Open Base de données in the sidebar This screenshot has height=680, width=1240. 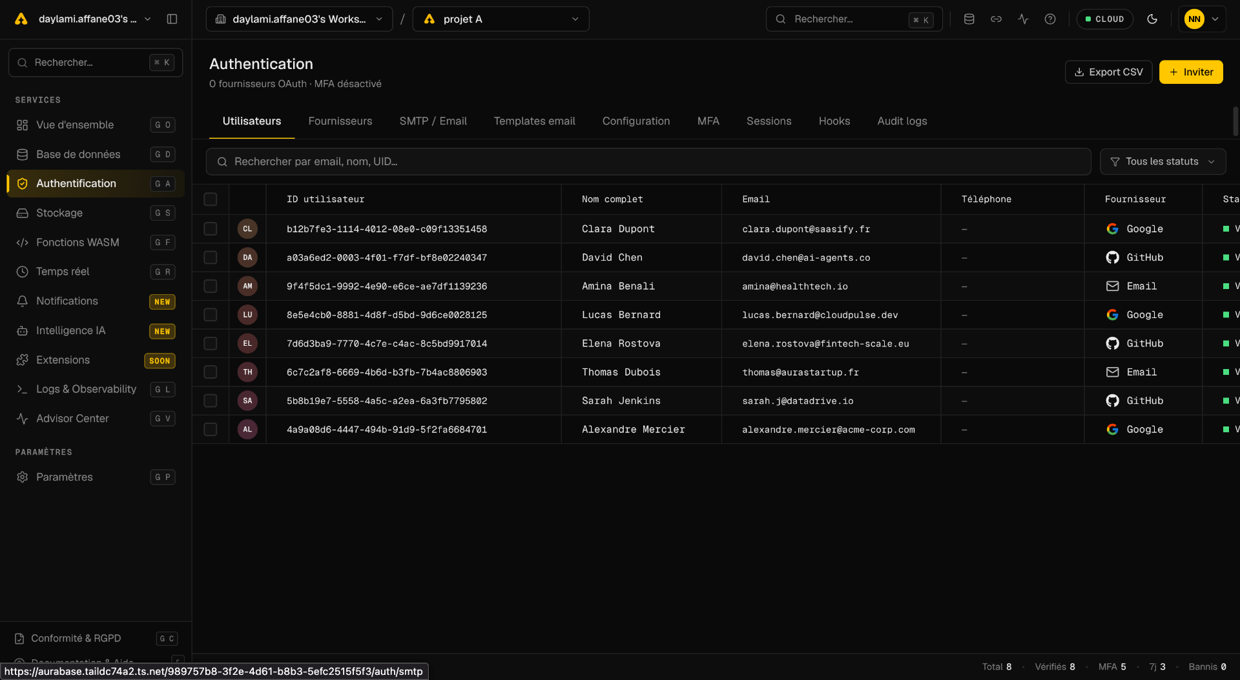coord(96,154)
